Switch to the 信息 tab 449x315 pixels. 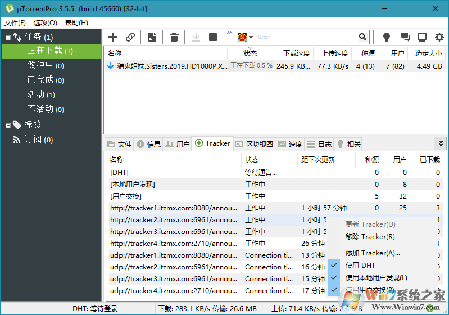[x=148, y=144]
